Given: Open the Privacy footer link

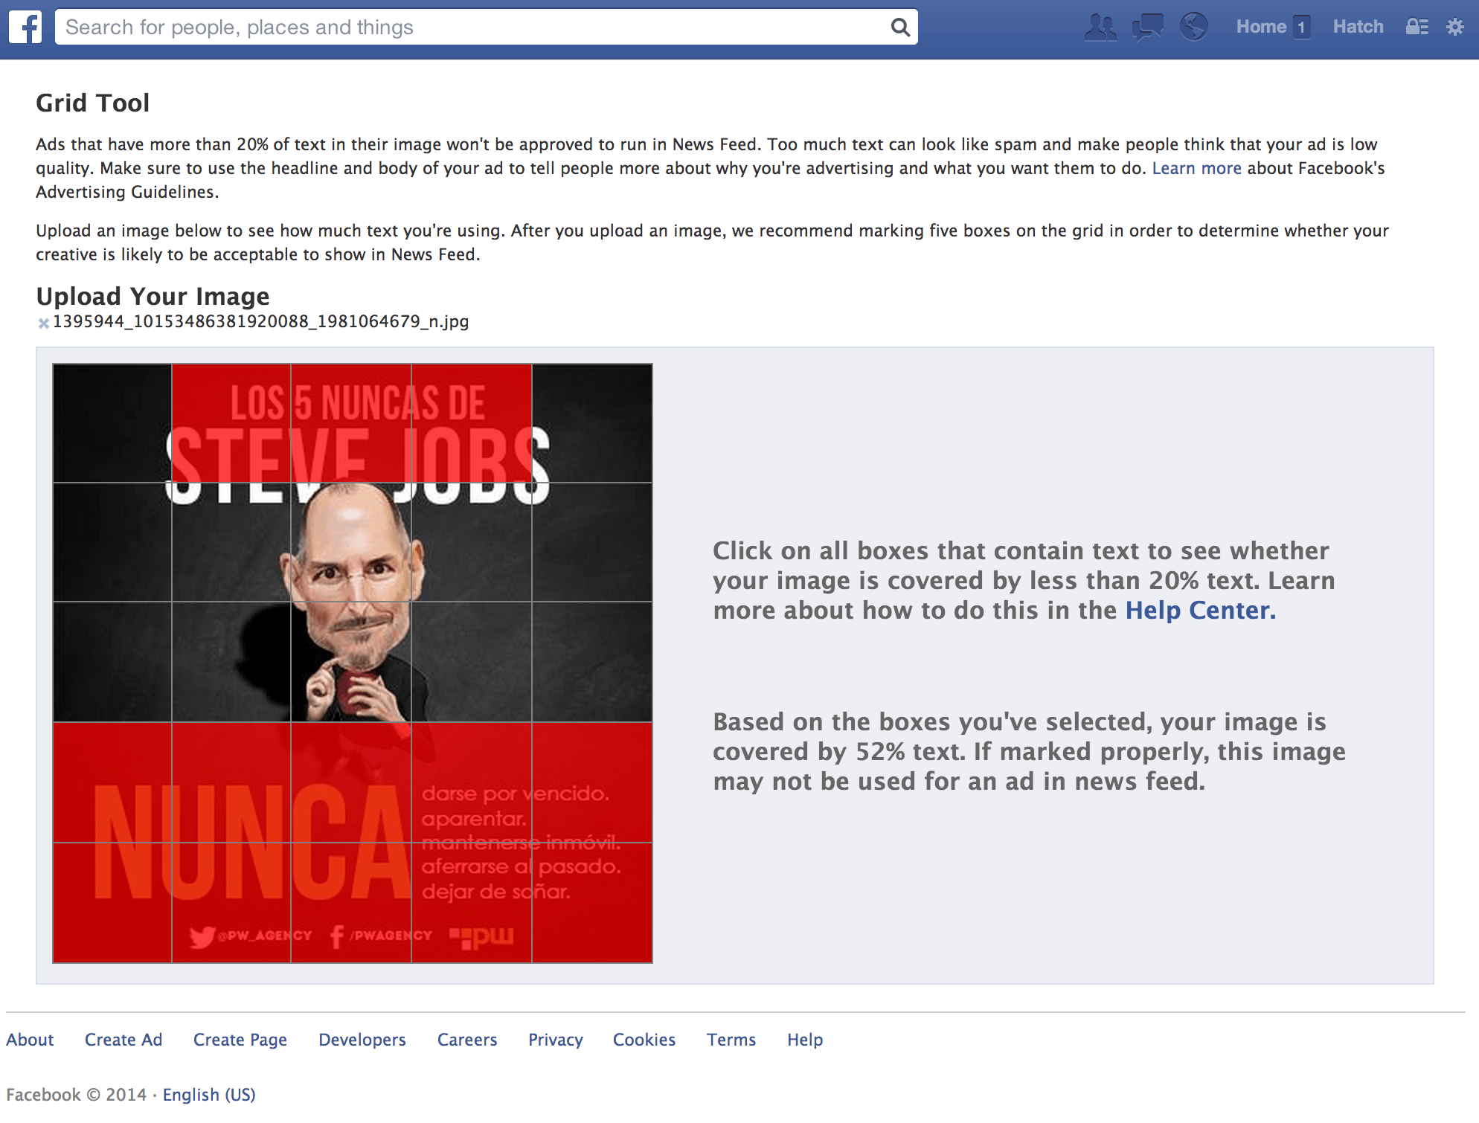Looking at the screenshot, I should click(x=556, y=1040).
